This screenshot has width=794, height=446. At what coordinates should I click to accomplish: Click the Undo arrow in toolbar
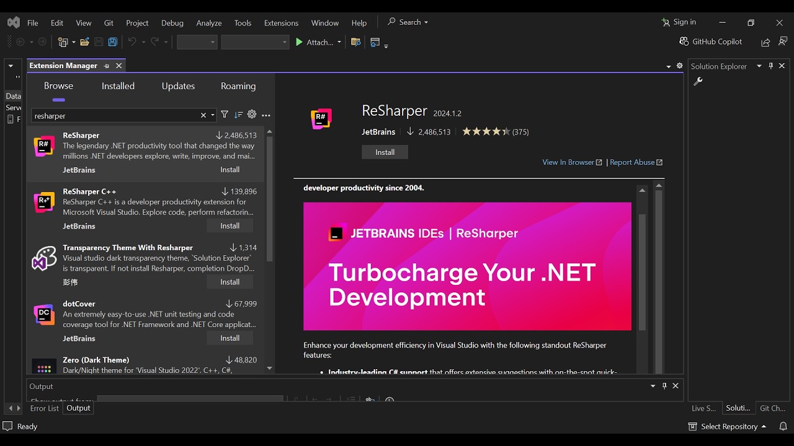coord(132,42)
